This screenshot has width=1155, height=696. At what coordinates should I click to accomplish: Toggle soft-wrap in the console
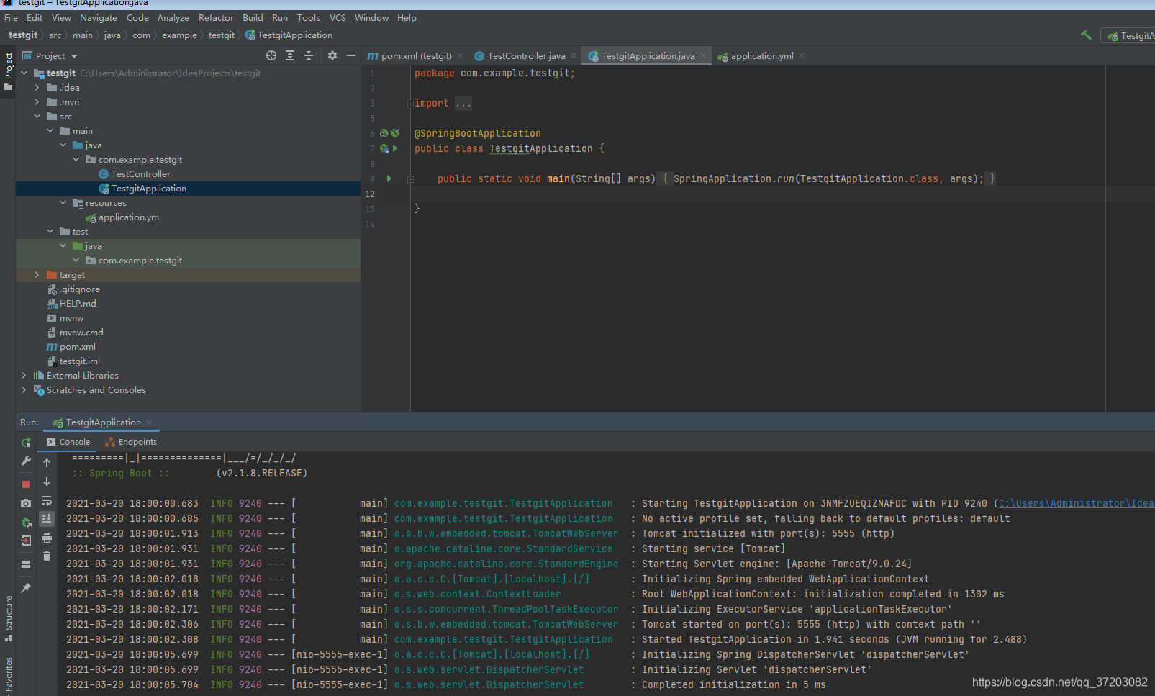tap(46, 501)
